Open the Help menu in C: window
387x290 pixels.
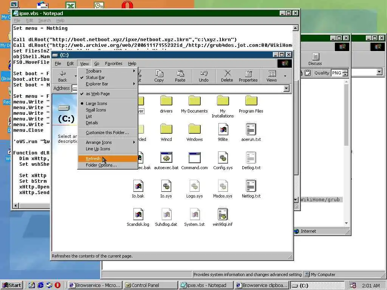point(132,63)
